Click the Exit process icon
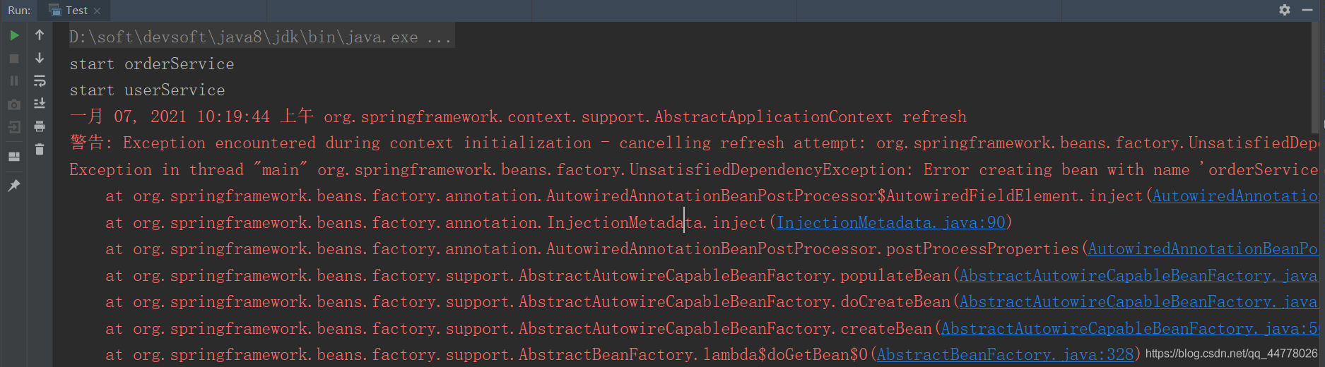The height and width of the screenshot is (367, 1325). [x=14, y=127]
